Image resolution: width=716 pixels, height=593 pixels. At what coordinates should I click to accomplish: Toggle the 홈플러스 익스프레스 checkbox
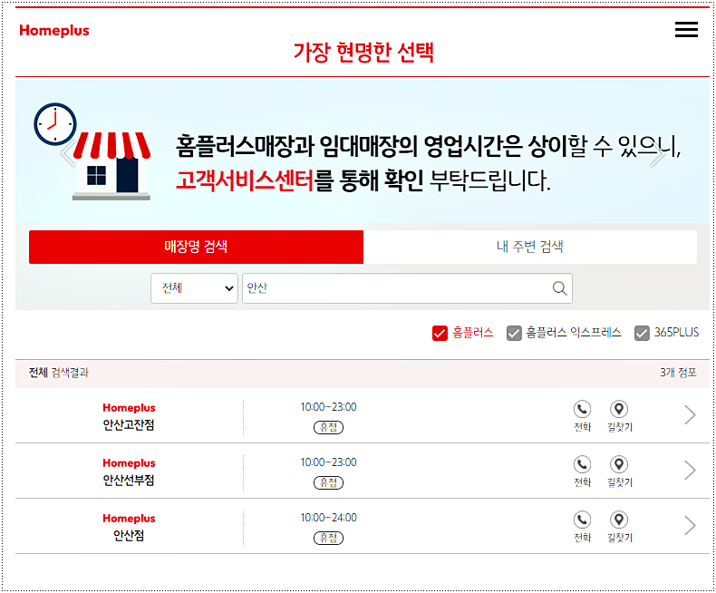514,333
